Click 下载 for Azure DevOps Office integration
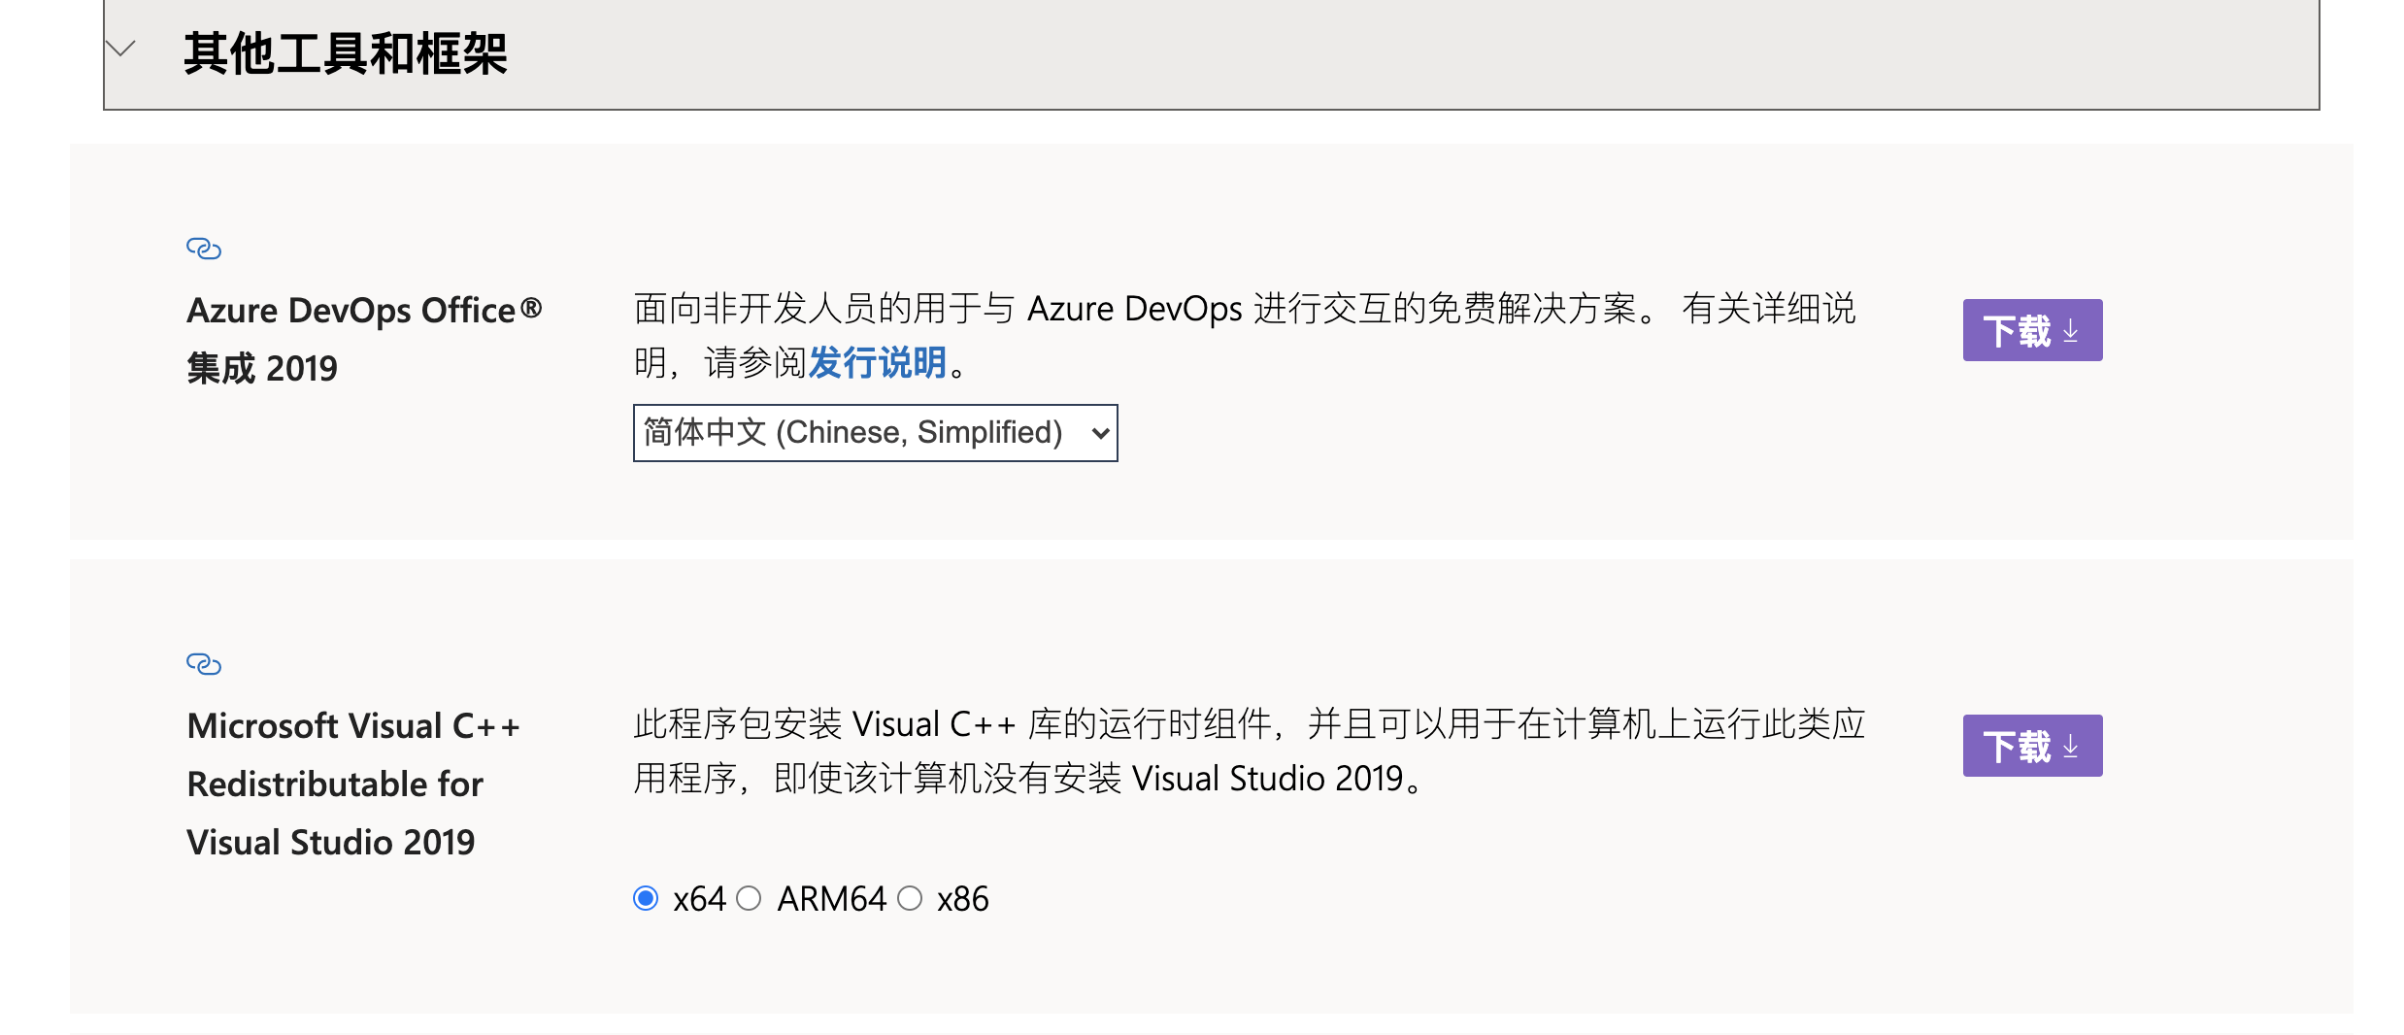Viewport: 2404px width, 1035px height. coord(2031,329)
